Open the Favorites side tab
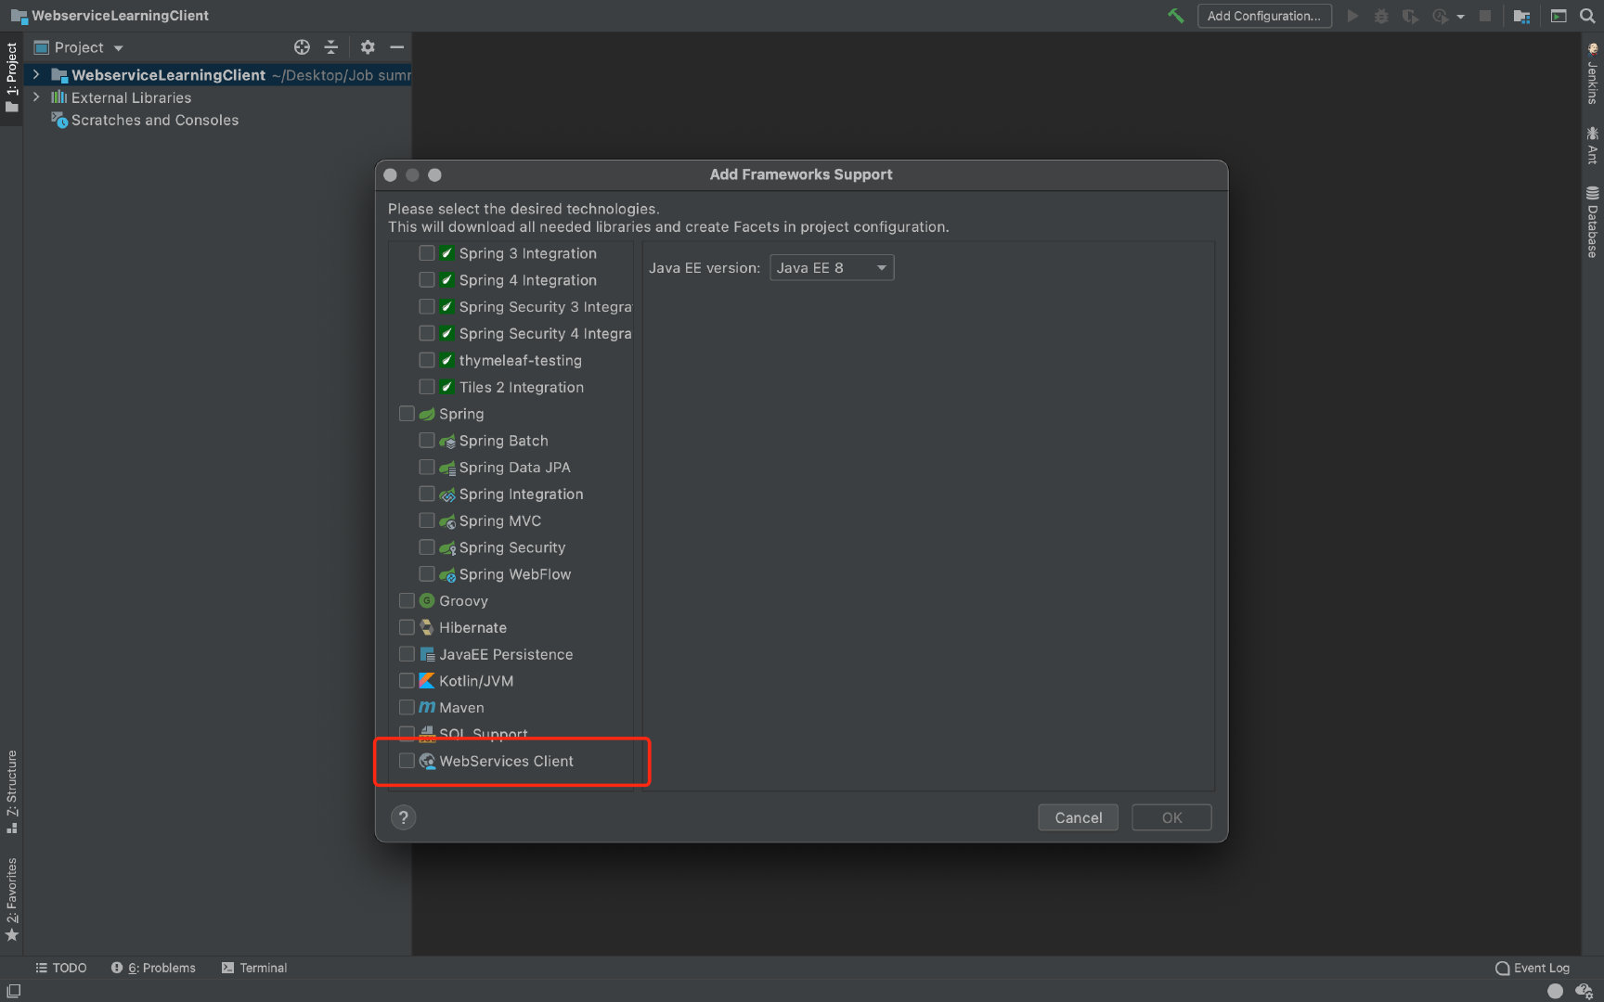The width and height of the screenshot is (1604, 1002). 11,899
